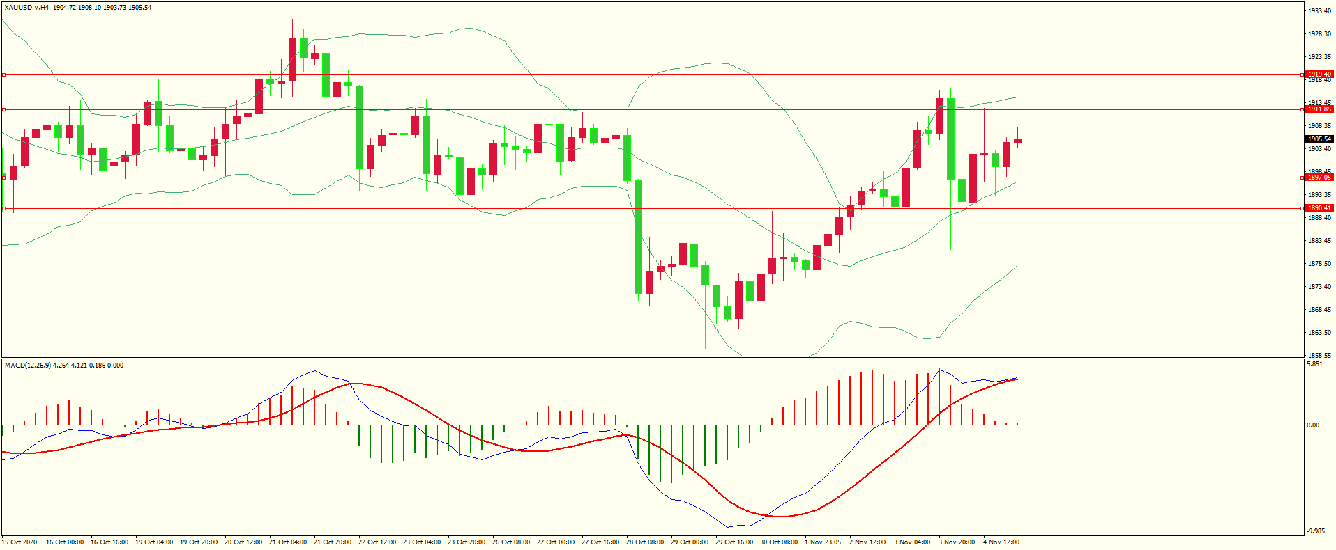Click the 19 Oct 20:00 time label
Viewport: 1336px width, 550px height.
point(199,542)
